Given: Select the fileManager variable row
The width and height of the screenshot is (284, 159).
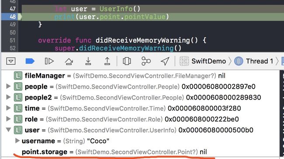Looking at the screenshot, I should coord(140,76).
